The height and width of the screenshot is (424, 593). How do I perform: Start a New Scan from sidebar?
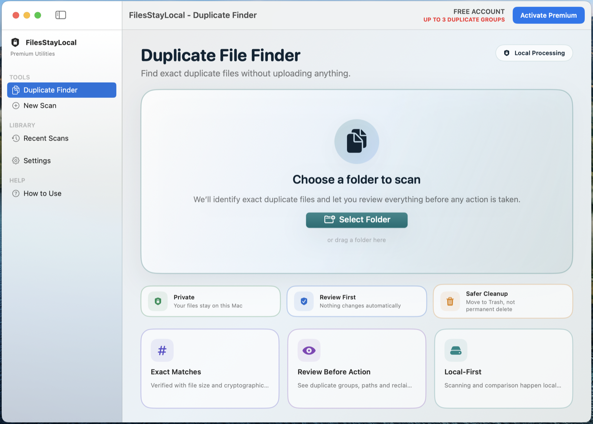point(62,106)
